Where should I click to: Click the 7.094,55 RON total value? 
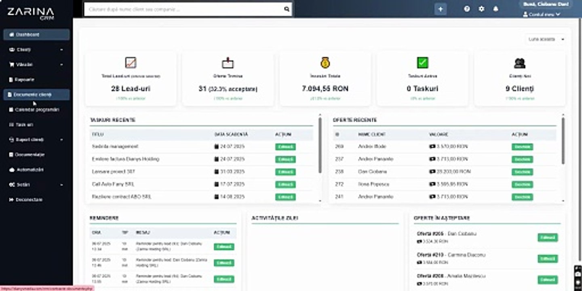[x=325, y=89]
